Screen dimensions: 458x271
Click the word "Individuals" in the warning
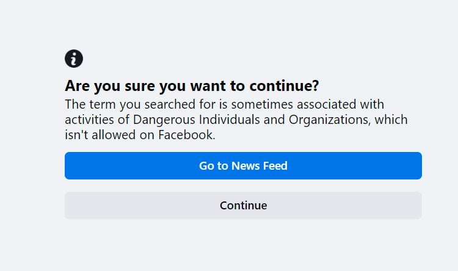tap(230, 120)
